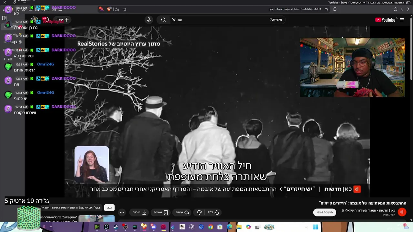Click the 778K subscribers count
Viewport: 413px width, 232px height.
click(389, 215)
